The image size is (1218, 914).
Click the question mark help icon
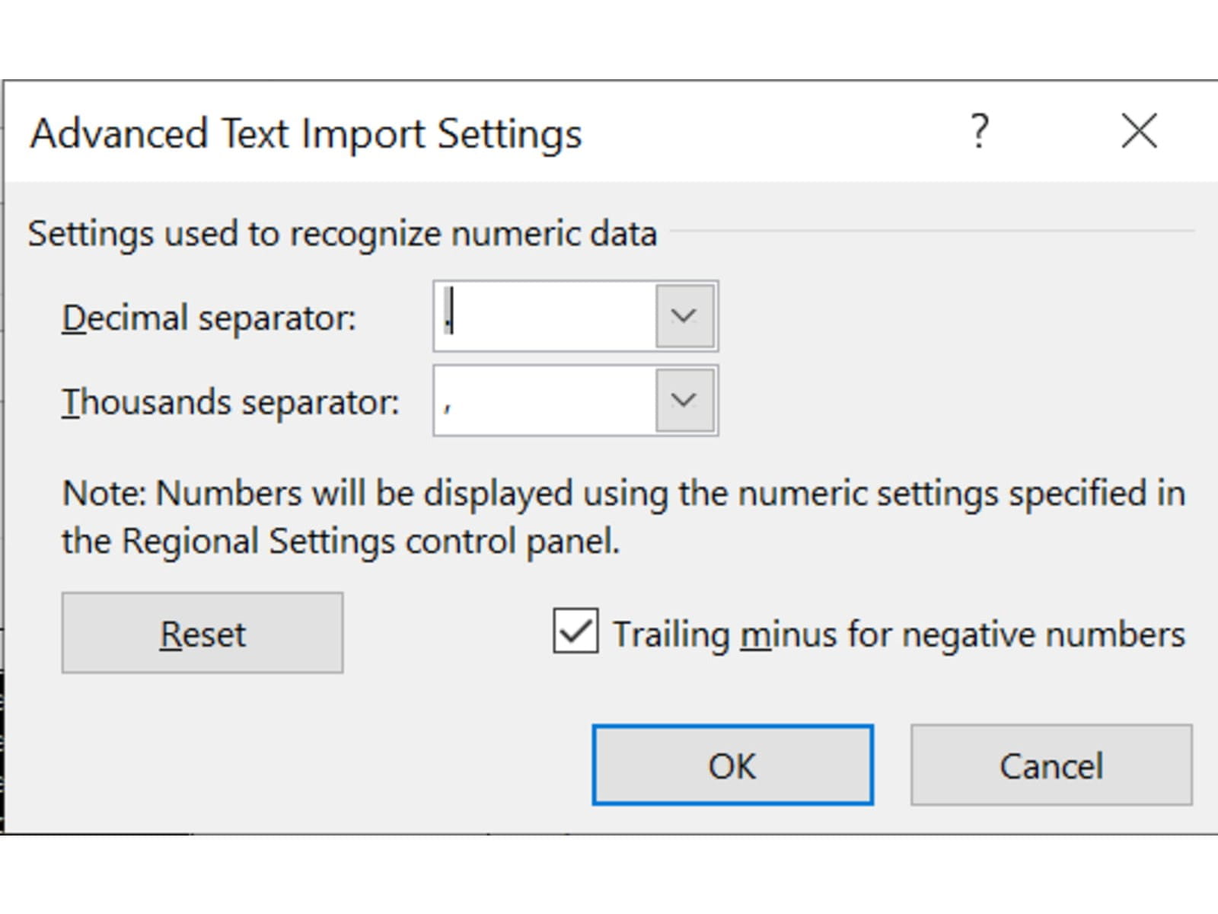[980, 131]
